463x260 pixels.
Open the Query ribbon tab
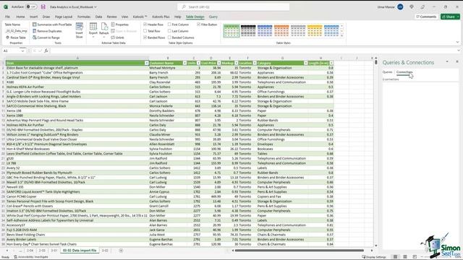[x=213, y=17]
